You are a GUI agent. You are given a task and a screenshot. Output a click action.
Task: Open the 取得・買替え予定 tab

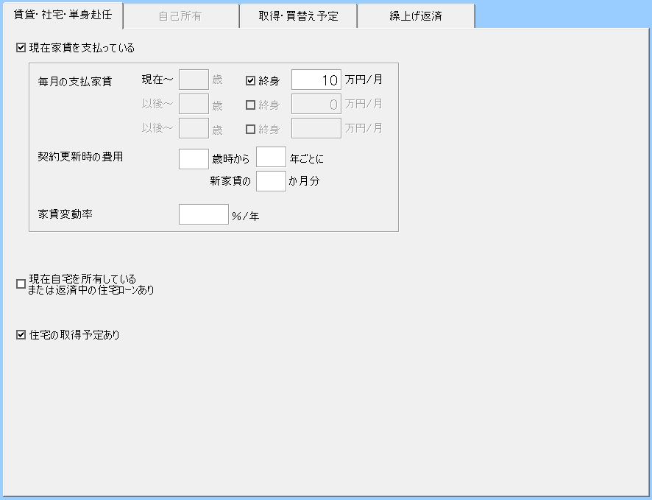click(x=298, y=15)
